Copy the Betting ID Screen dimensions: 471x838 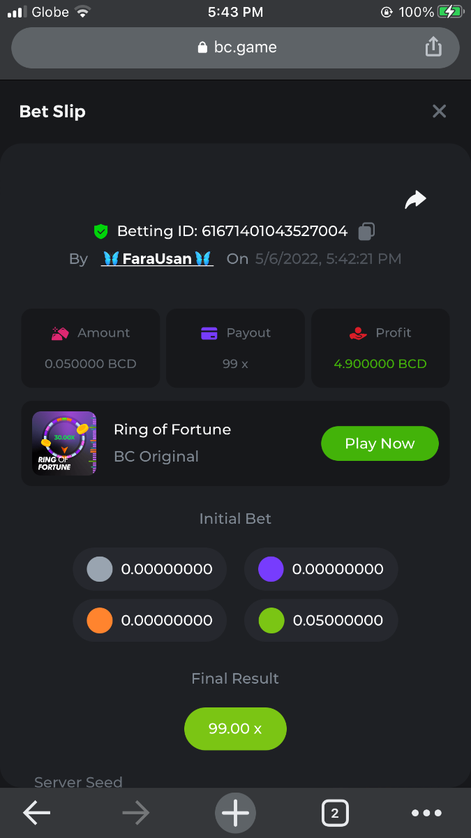click(366, 231)
